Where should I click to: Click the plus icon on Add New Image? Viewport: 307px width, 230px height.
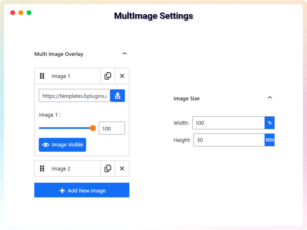tap(63, 190)
